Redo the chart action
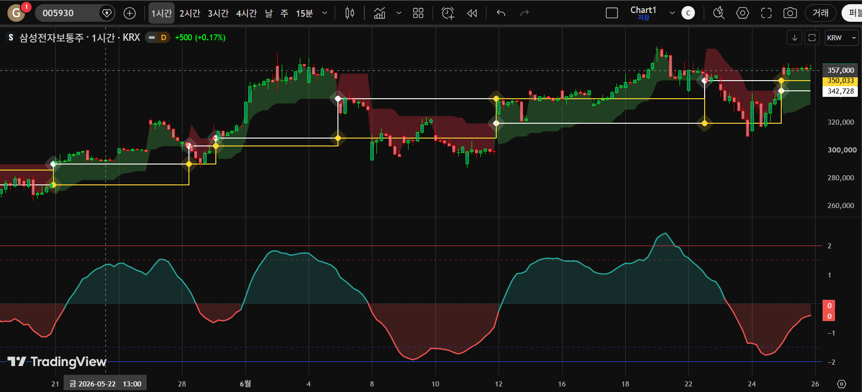Screen dimensions: 862x392 525,13
